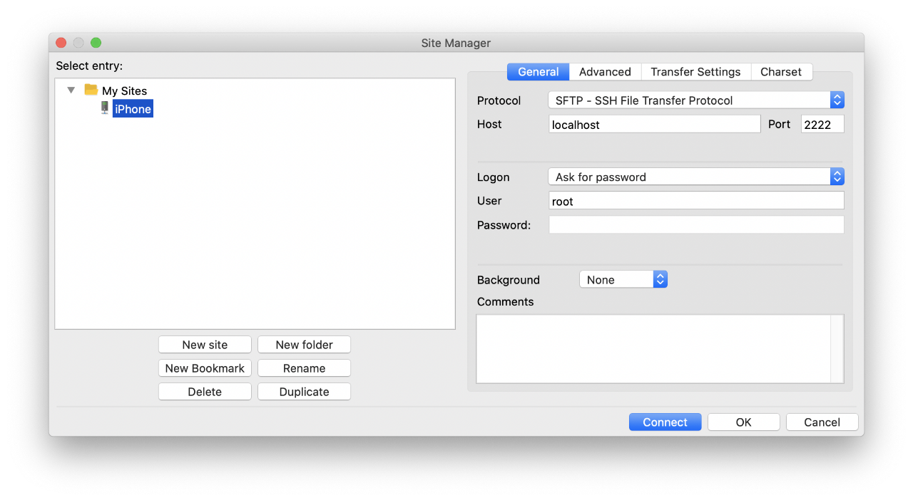Switch to the Advanced tab
Screen dimensions: 913x500
coord(604,71)
